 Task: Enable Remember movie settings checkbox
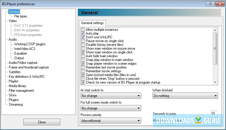click(83, 71)
